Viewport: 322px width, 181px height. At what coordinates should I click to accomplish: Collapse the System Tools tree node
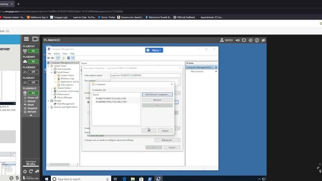(x=49, y=66)
